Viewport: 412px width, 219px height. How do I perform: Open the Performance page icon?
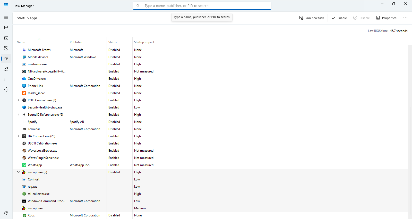pyautogui.click(x=6, y=38)
